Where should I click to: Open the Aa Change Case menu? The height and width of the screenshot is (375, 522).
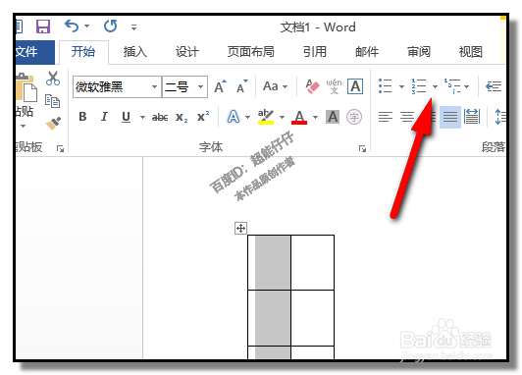pos(275,86)
